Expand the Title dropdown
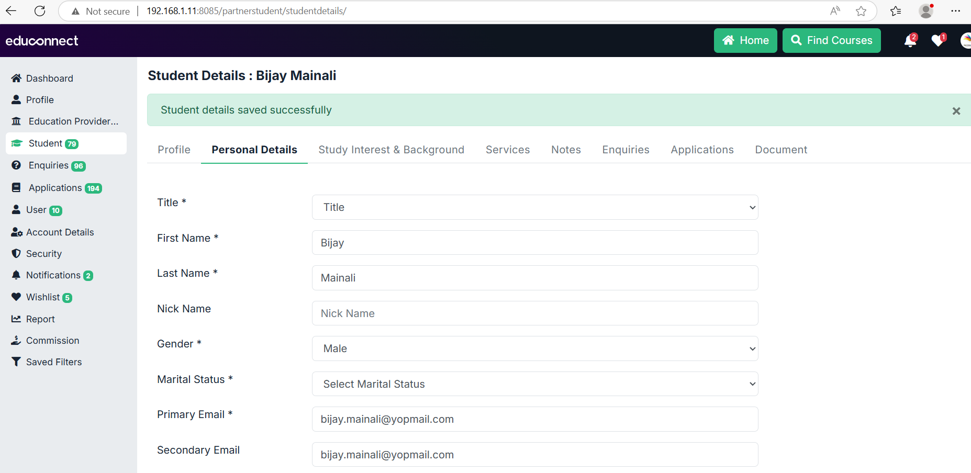This screenshot has height=473, width=971. click(x=534, y=207)
